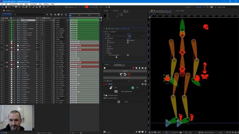Click the current timecode field
Screen dimensions: 239x134
(7, 14)
